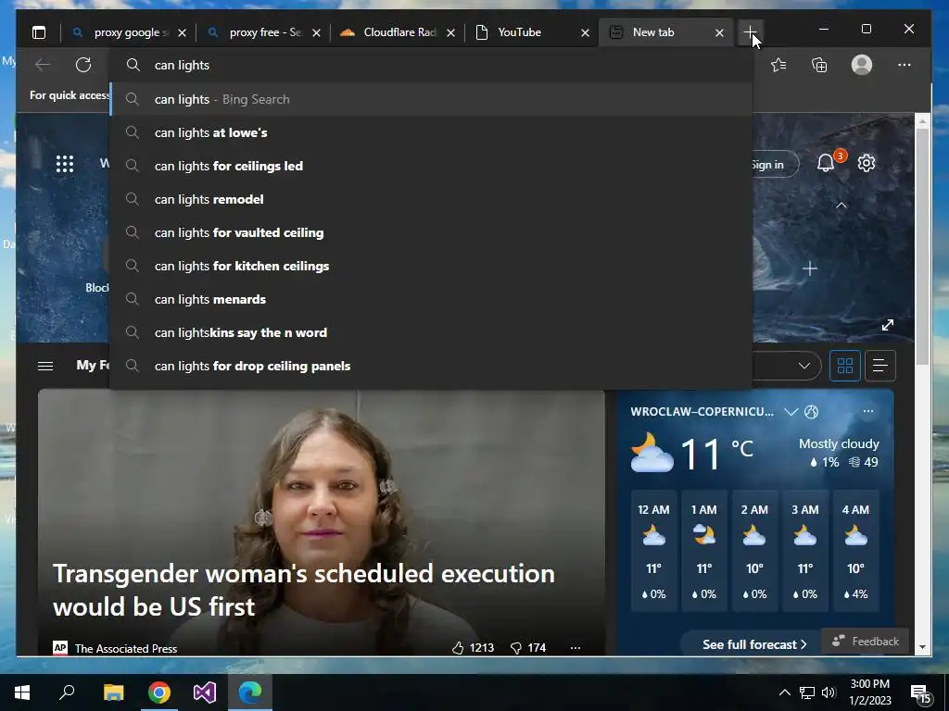Dislike the news story thumbs down
This screenshot has height=711, width=949.
click(x=515, y=648)
